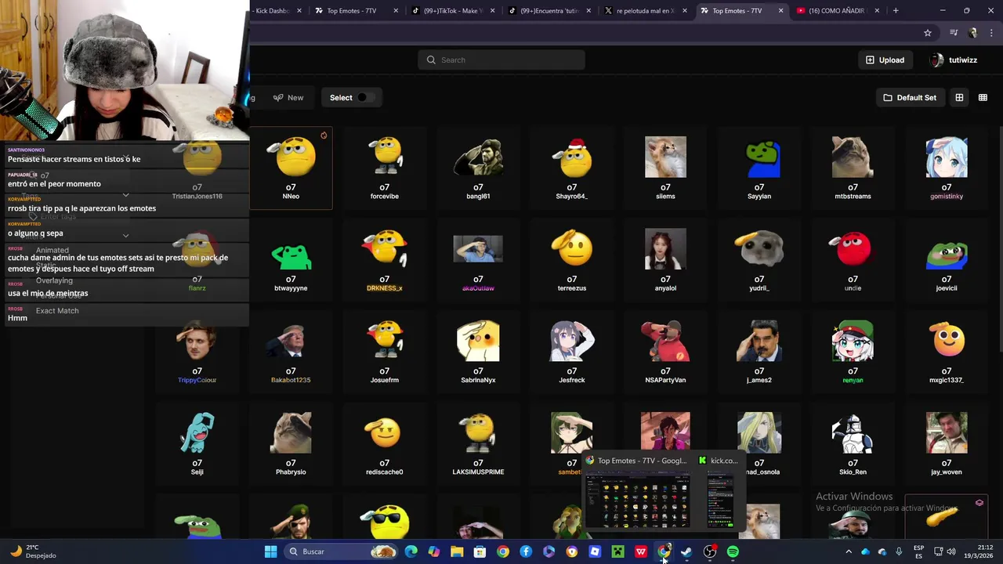Click author name LAKSIMUSPRIME
Viewport: 1003px width, 564px height.
tap(478, 472)
